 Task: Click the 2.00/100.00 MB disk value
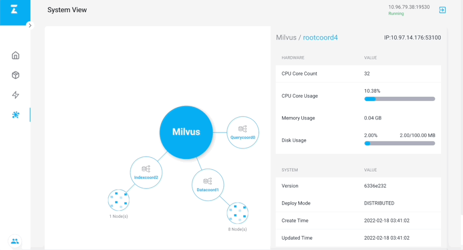417,135
